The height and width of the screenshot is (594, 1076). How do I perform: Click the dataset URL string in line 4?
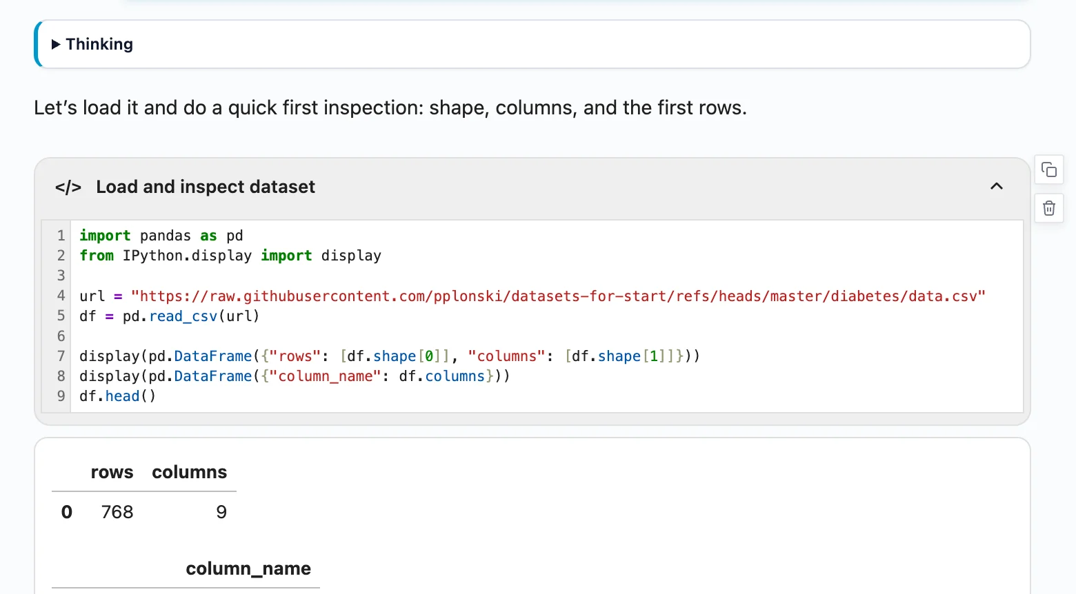coord(558,296)
